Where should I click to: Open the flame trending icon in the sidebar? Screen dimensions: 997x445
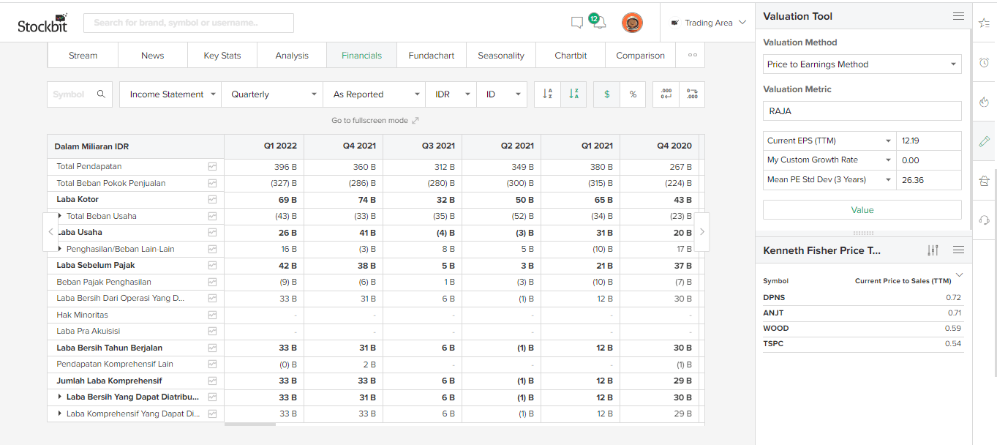(984, 102)
